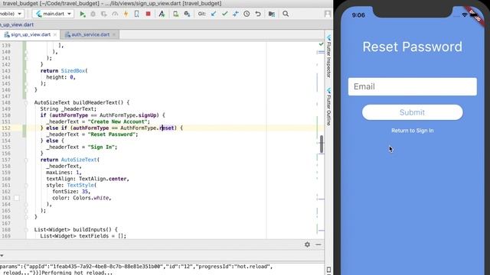Stop the running app with red square
The image size is (490, 275).
(148, 14)
